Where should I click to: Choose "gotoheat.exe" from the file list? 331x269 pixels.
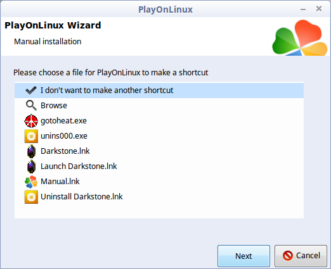[x=159, y=121]
